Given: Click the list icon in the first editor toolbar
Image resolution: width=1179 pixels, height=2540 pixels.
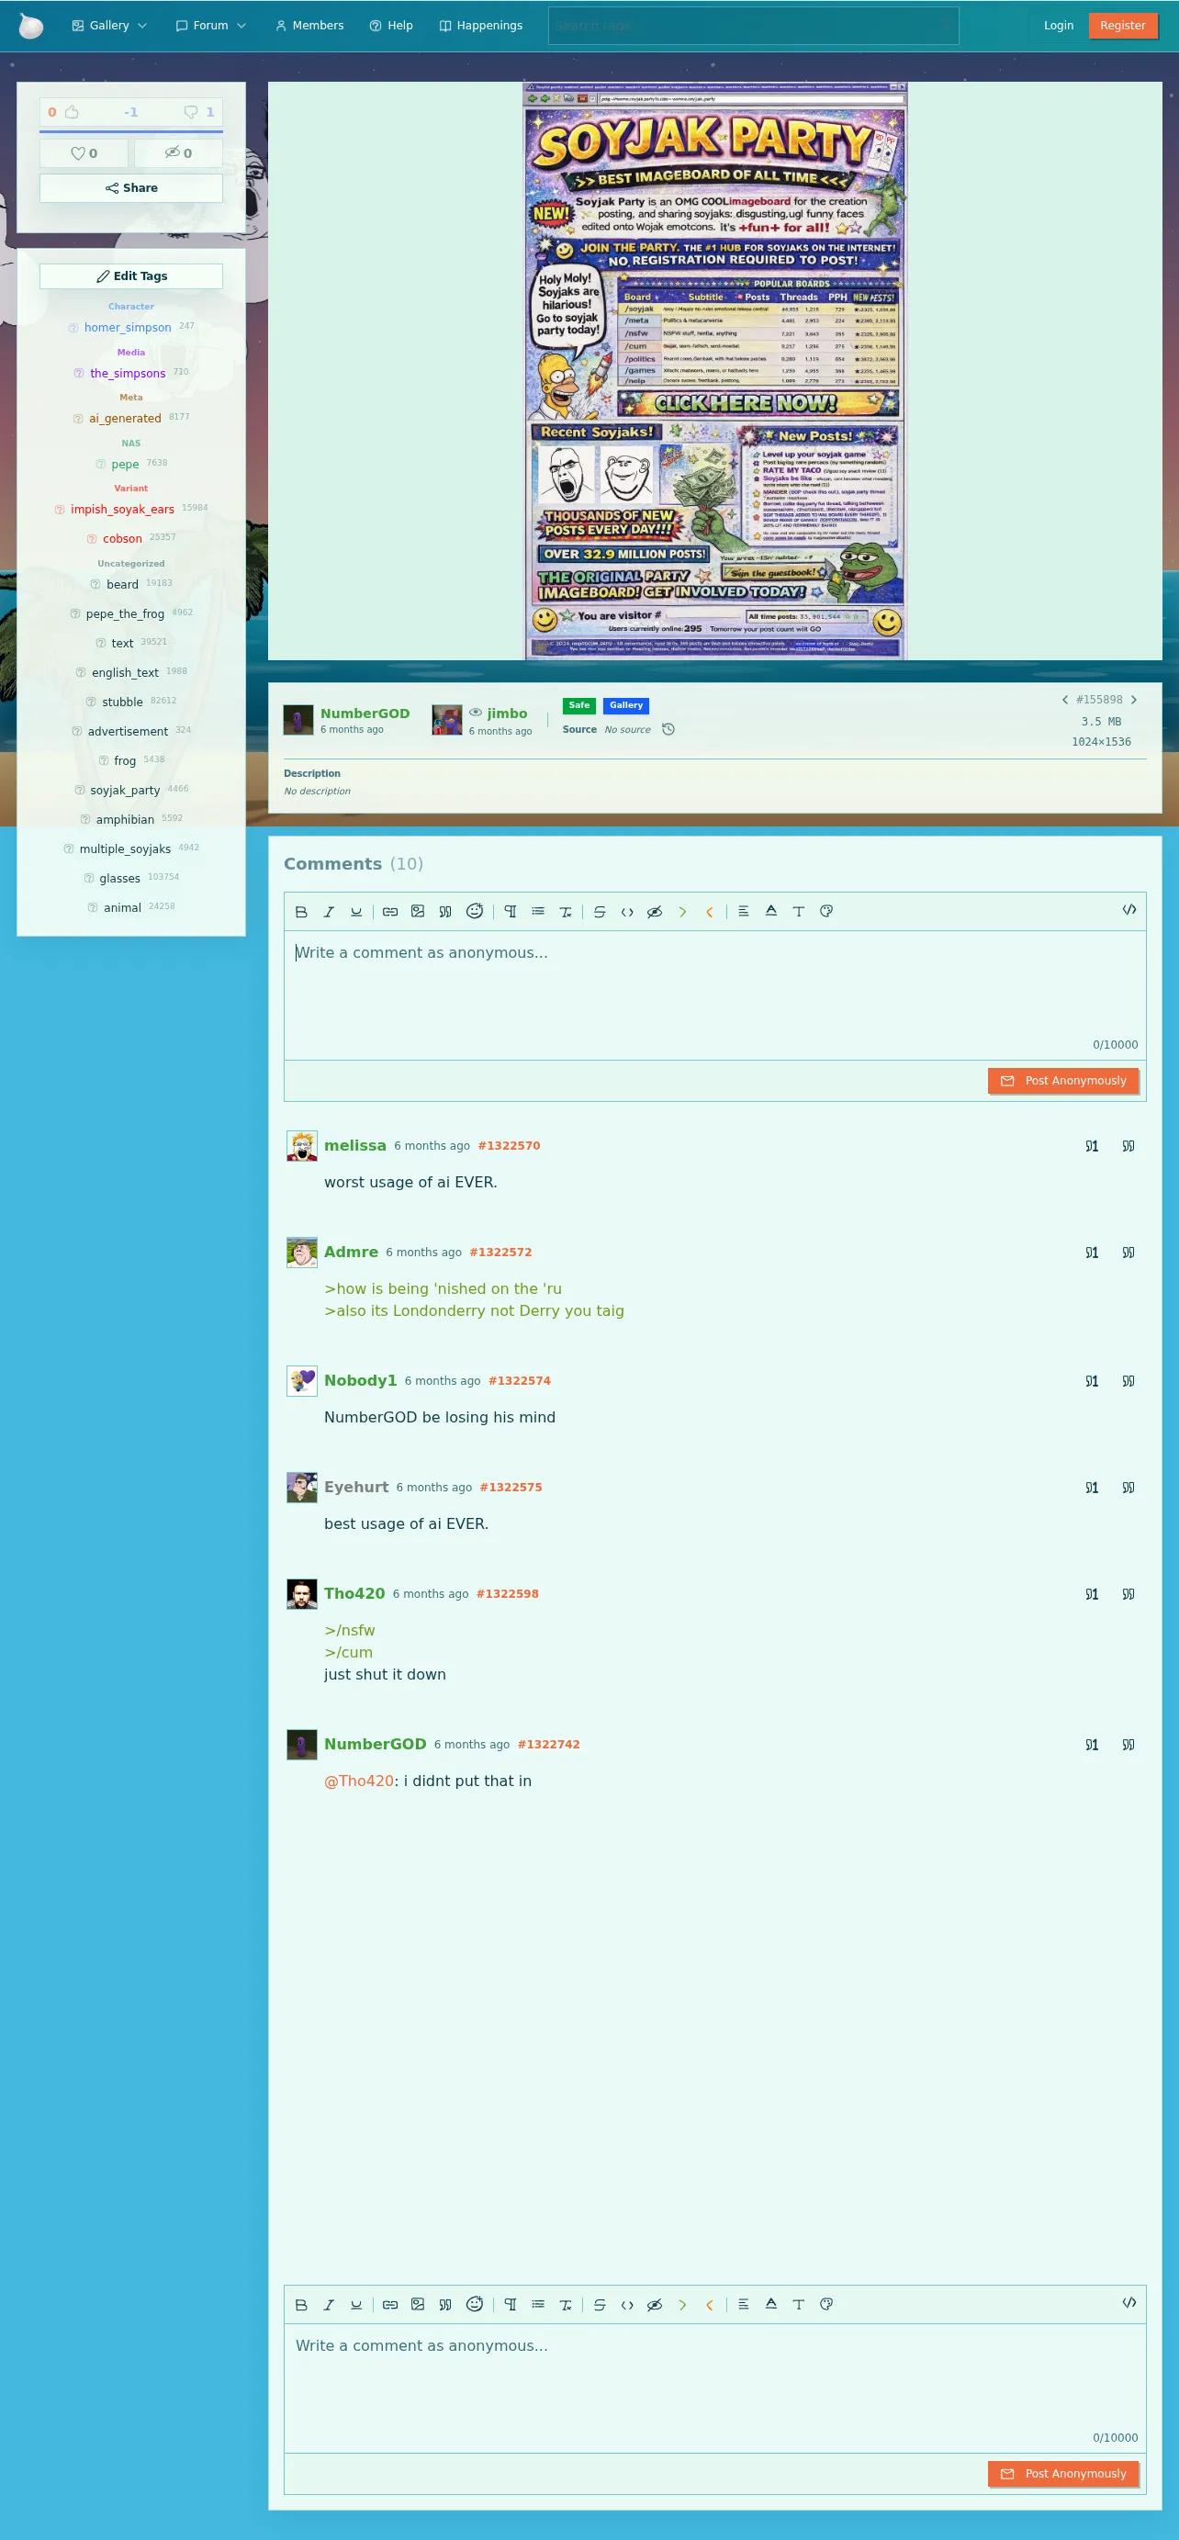Looking at the screenshot, I should click(x=538, y=911).
